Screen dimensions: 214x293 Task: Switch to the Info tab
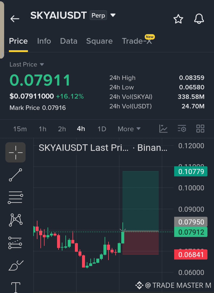(x=44, y=41)
